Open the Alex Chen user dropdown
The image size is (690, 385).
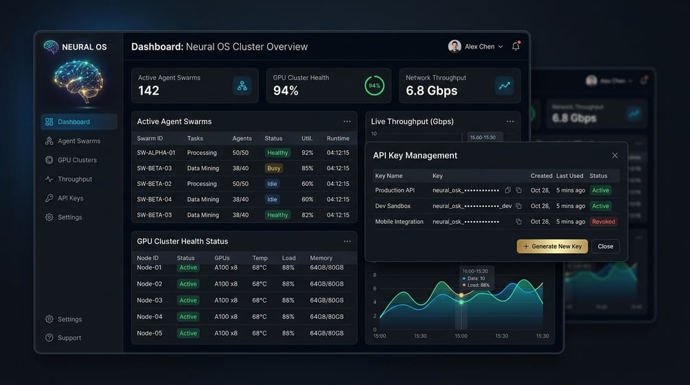click(x=476, y=46)
